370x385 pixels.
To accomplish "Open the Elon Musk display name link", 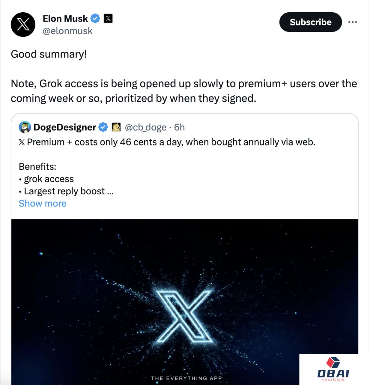I will click(x=65, y=18).
